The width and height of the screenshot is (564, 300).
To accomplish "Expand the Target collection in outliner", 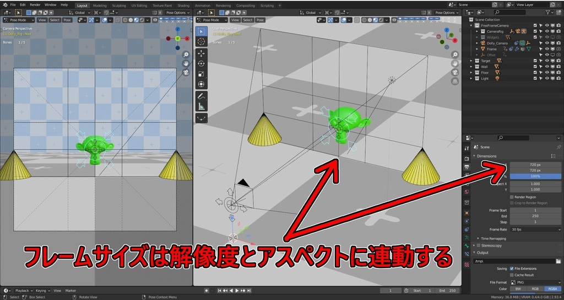I will click(471, 61).
